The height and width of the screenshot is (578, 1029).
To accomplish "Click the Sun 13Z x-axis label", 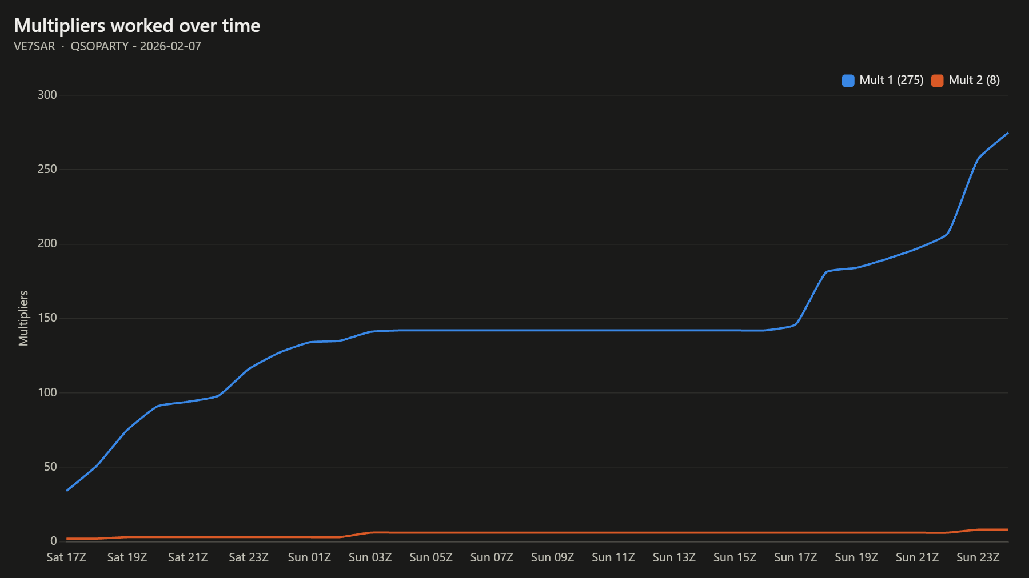I will click(674, 557).
